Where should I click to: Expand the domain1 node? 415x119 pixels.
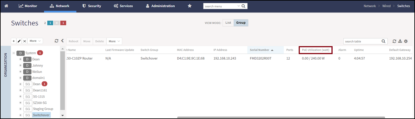coord(20,78)
